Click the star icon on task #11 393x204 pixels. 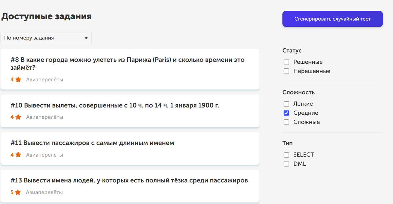point(18,155)
